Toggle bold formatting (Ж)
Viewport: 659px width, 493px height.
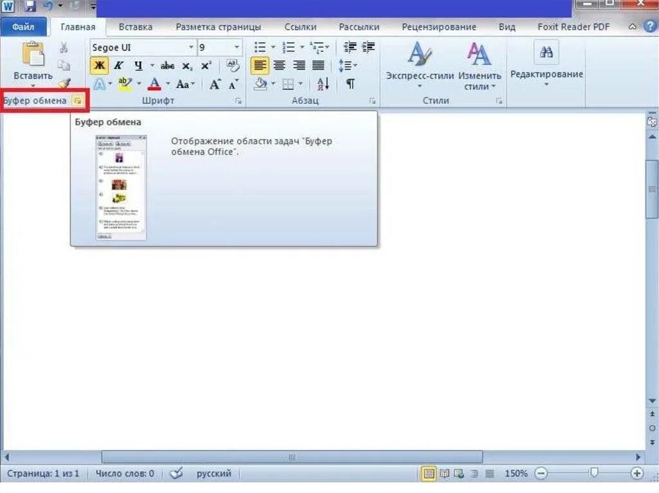pyautogui.click(x=99, y=66)
